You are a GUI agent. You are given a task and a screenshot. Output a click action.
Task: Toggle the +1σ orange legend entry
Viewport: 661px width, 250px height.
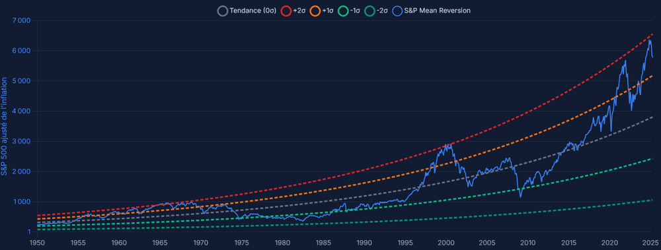(x=323, y=11)
